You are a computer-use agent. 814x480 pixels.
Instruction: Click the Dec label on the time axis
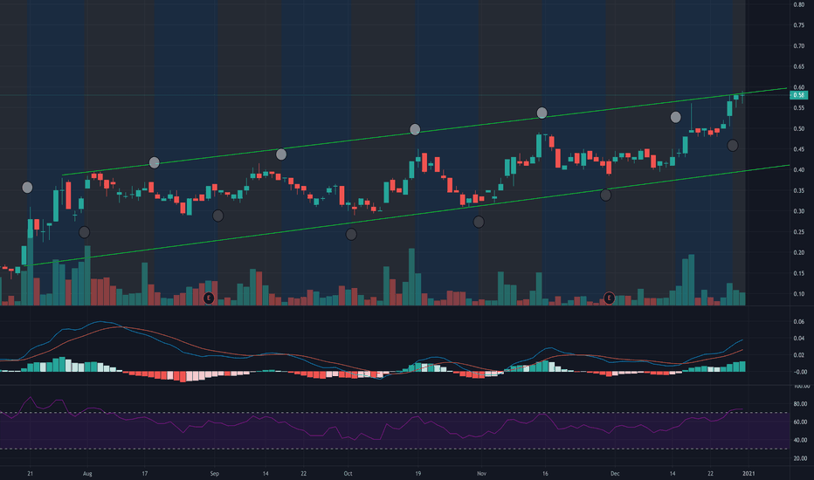pyautogui.click(x=615, y=473)
